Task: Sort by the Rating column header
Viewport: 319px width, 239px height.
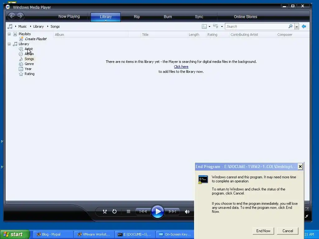Action: pyautogui.click(x=217, y=35)
